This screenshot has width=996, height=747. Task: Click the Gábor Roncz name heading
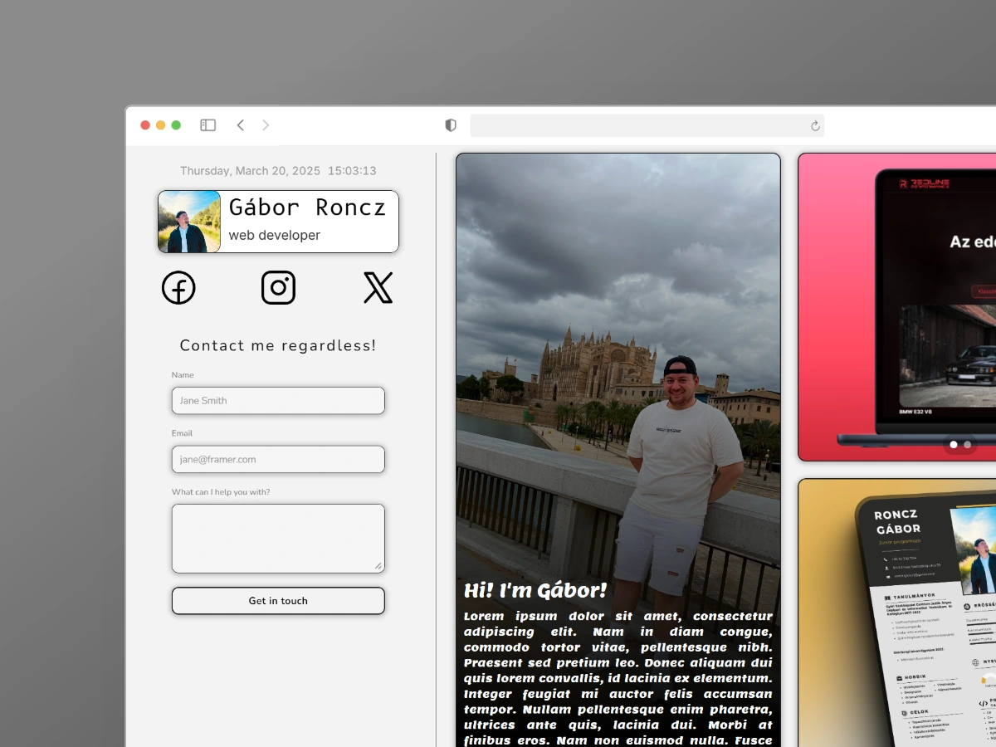coord(308,207)
